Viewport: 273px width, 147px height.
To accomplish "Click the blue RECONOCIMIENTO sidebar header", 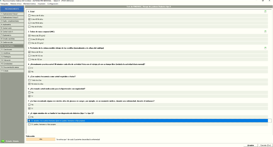I will (12, 9).
